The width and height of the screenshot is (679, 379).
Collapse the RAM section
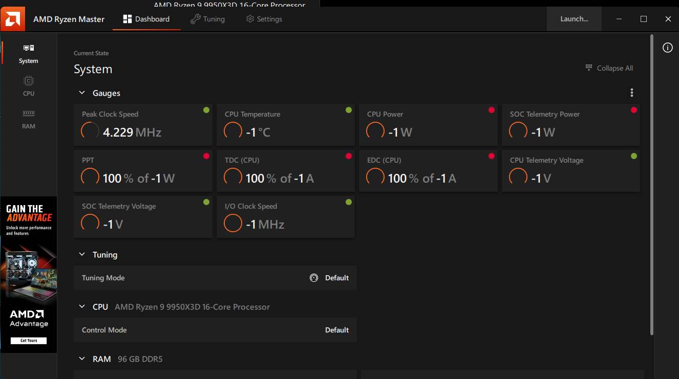tap(81, 359)
